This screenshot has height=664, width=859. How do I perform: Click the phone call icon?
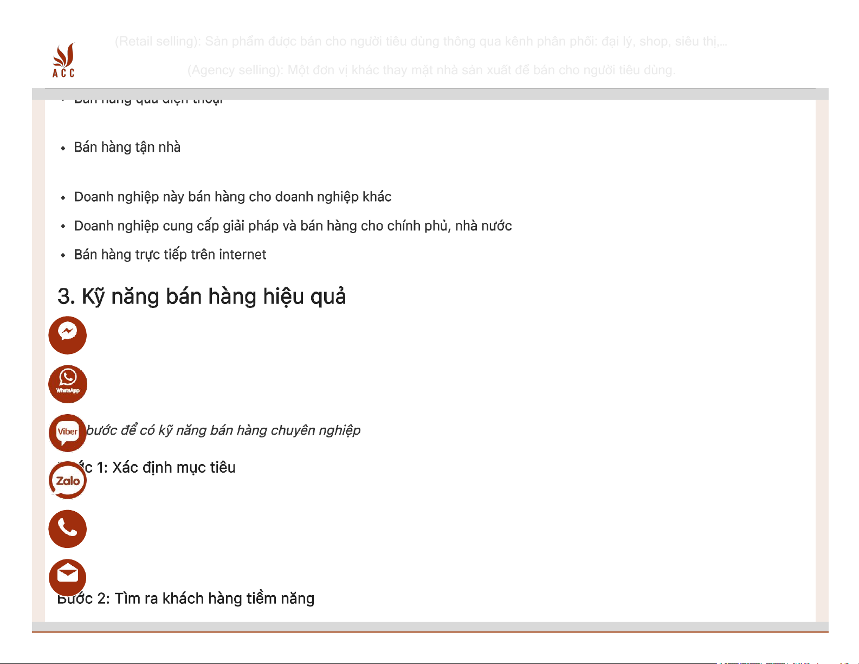(x=68, y=528)
